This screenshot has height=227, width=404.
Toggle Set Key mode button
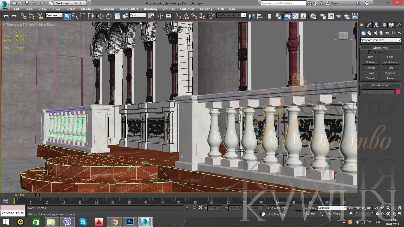311,214
